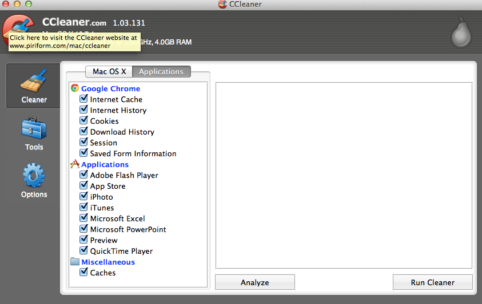Open the Options gear section
This screenshot has height=304, width=482.
(34, 181)
